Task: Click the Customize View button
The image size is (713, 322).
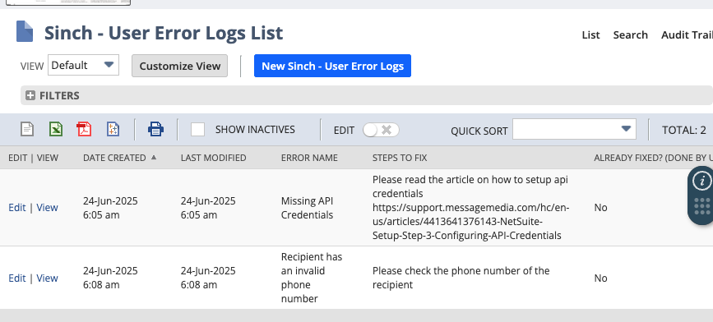Action: point(179,66)
